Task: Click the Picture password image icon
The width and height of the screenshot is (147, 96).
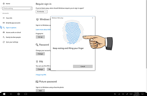Action: tap(37, 82)
